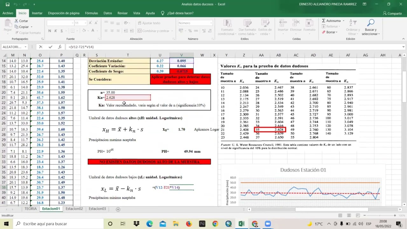Click the Save icon in the title bar
407x229 pixels.
8,4
